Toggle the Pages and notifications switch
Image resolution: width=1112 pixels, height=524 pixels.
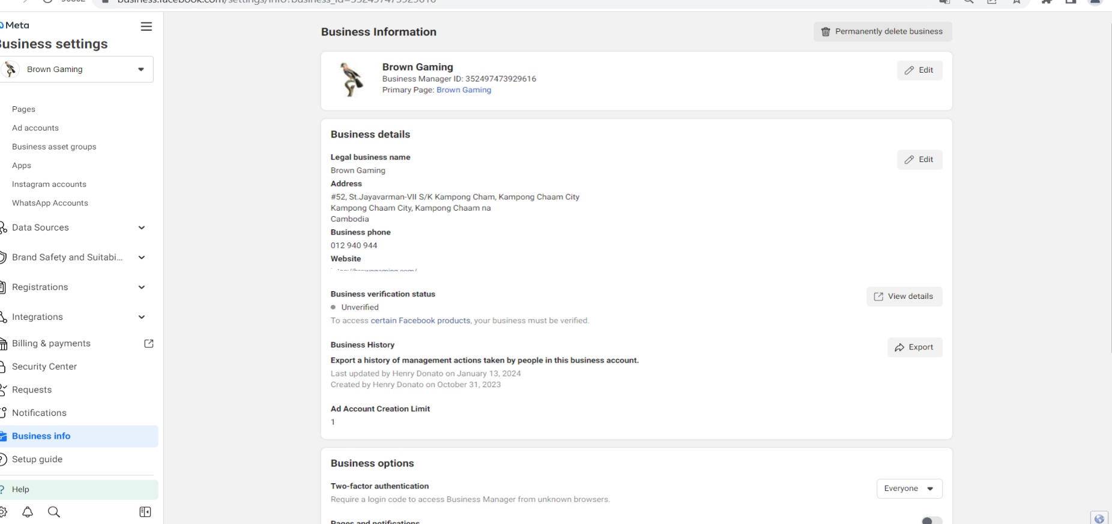coord(931,520)
